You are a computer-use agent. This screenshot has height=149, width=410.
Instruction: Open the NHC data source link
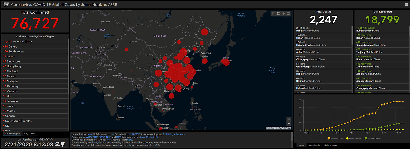pyautogui.click(x=109, y=137)
